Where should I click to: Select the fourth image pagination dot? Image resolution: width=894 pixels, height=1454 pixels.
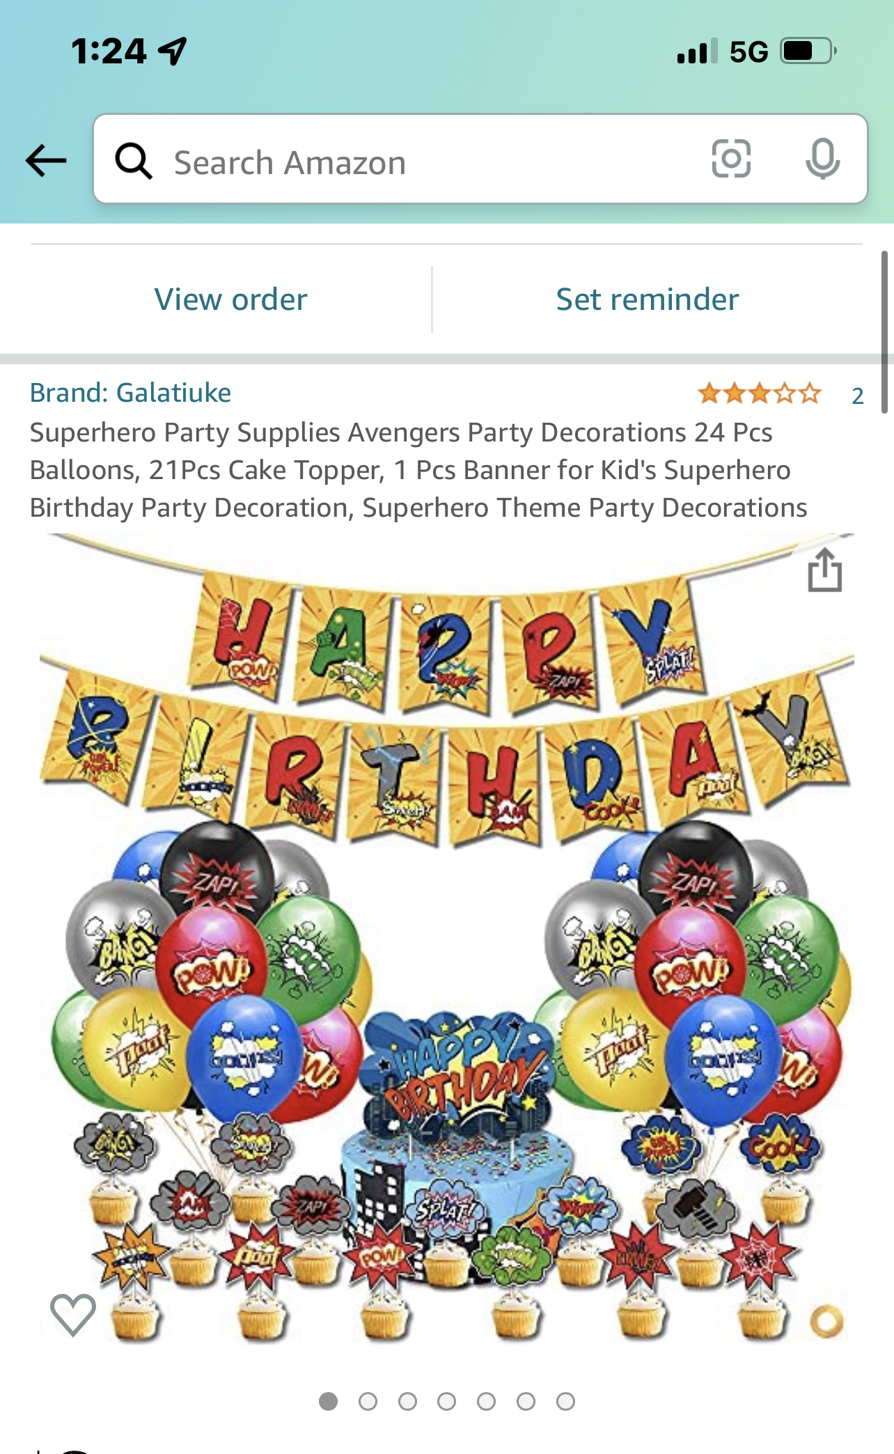tap(447, 1401)
